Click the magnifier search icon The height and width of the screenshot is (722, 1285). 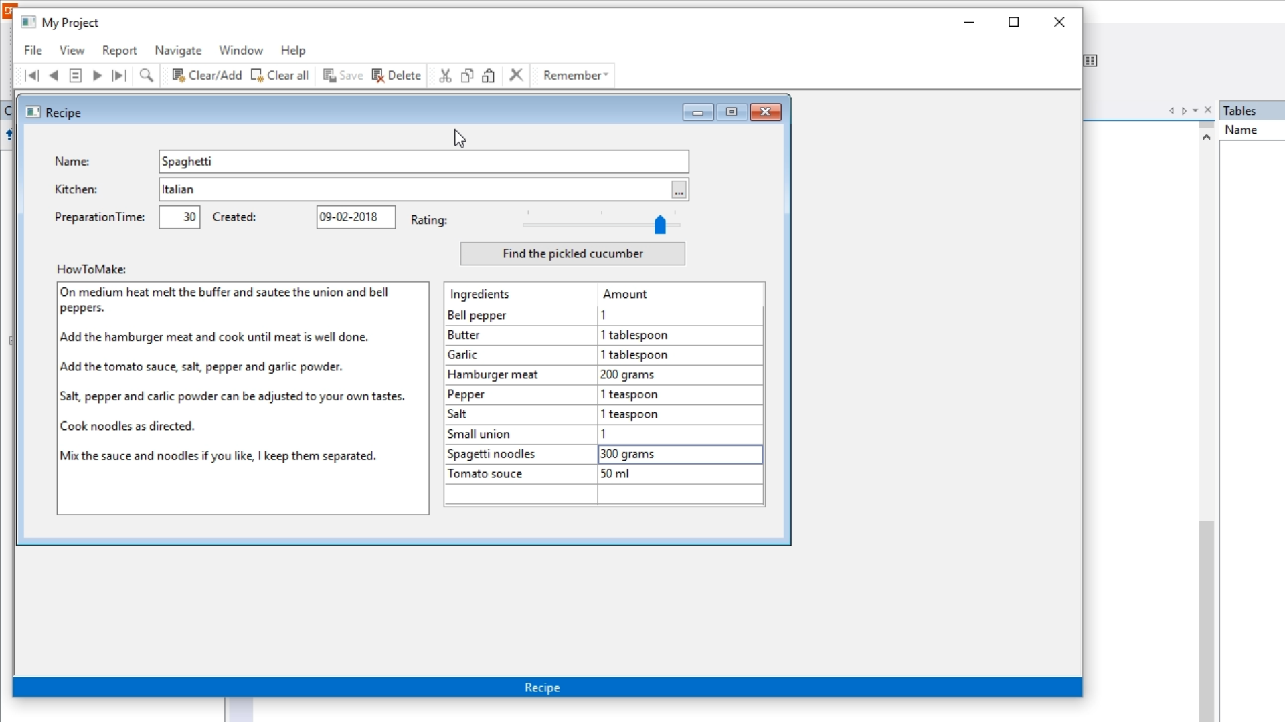pos(146,76)
